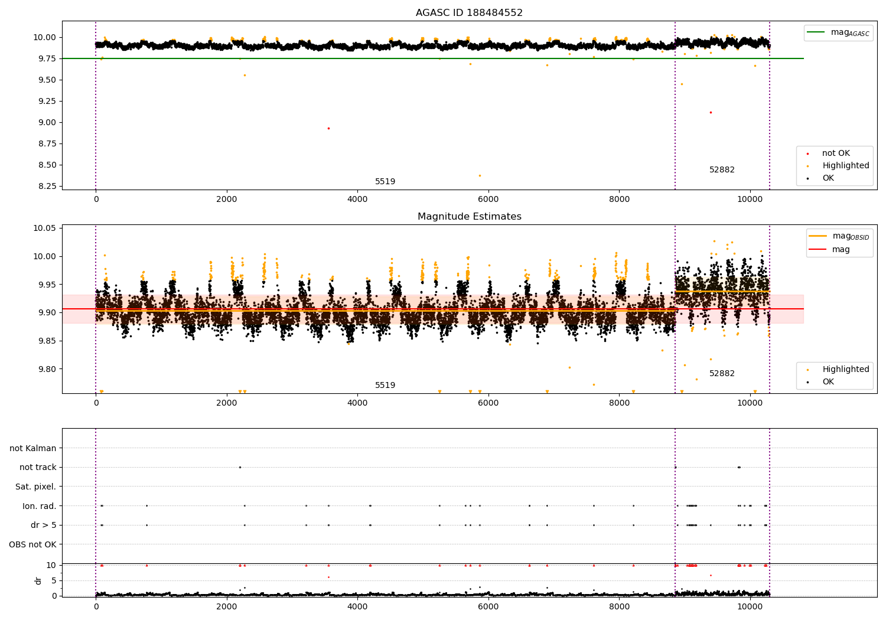Image resolution: width=886 pixels, height=620 pixels.
Task: Click the 2000 x-axis tick under the bottom plot
Action: [x=227, y=606]
